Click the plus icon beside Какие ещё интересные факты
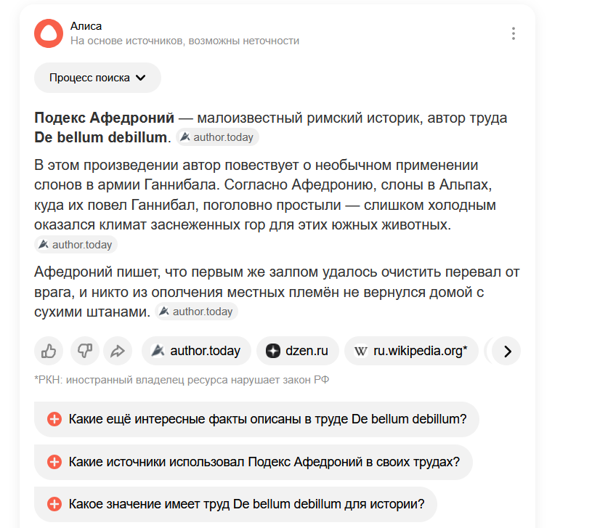The width and height of the screenshot is (600, 528). (54, 419)
